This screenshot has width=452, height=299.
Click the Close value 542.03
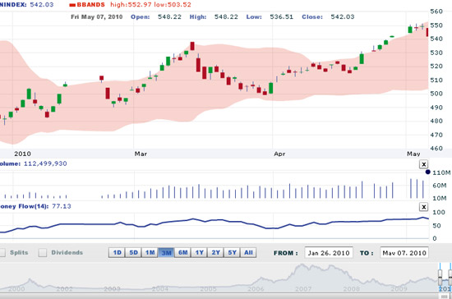(x=343, y=17)
